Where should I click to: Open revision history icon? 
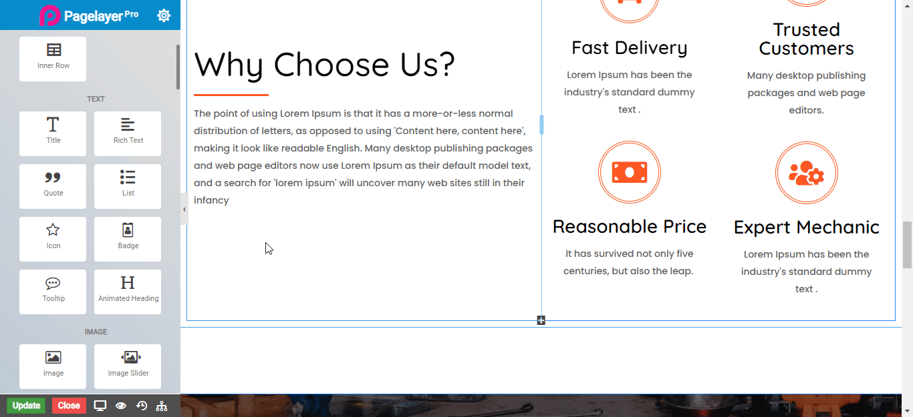(x=141, y=406)
